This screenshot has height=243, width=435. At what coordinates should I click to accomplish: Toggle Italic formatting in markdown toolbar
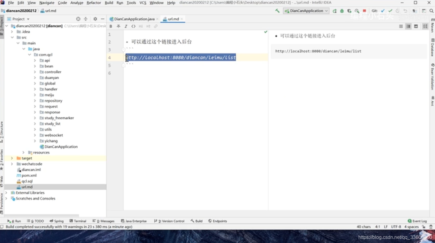(x=126, y=26)
